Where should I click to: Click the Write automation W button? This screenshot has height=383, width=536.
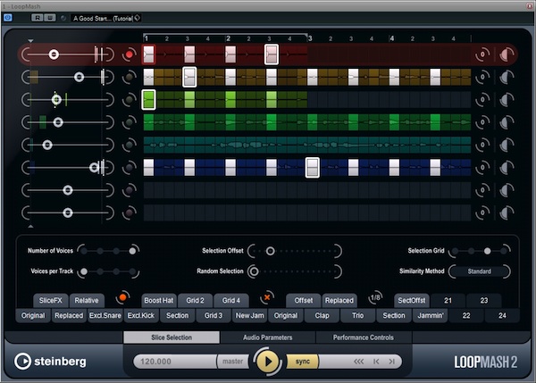coord(49,18)
